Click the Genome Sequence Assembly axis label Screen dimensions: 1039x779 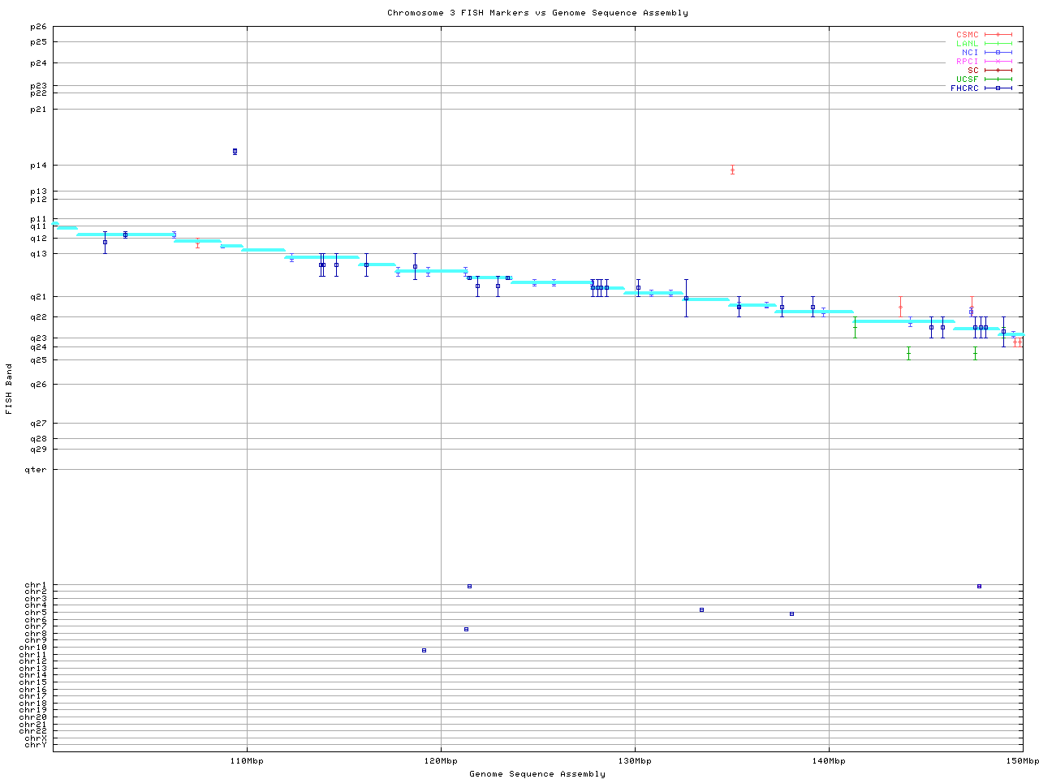tap(537, 774)
